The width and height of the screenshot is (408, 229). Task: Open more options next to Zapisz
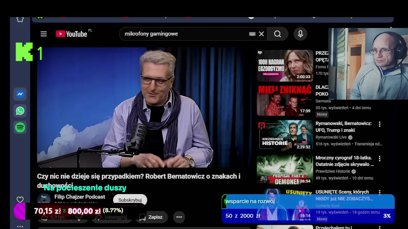(179, 217)
